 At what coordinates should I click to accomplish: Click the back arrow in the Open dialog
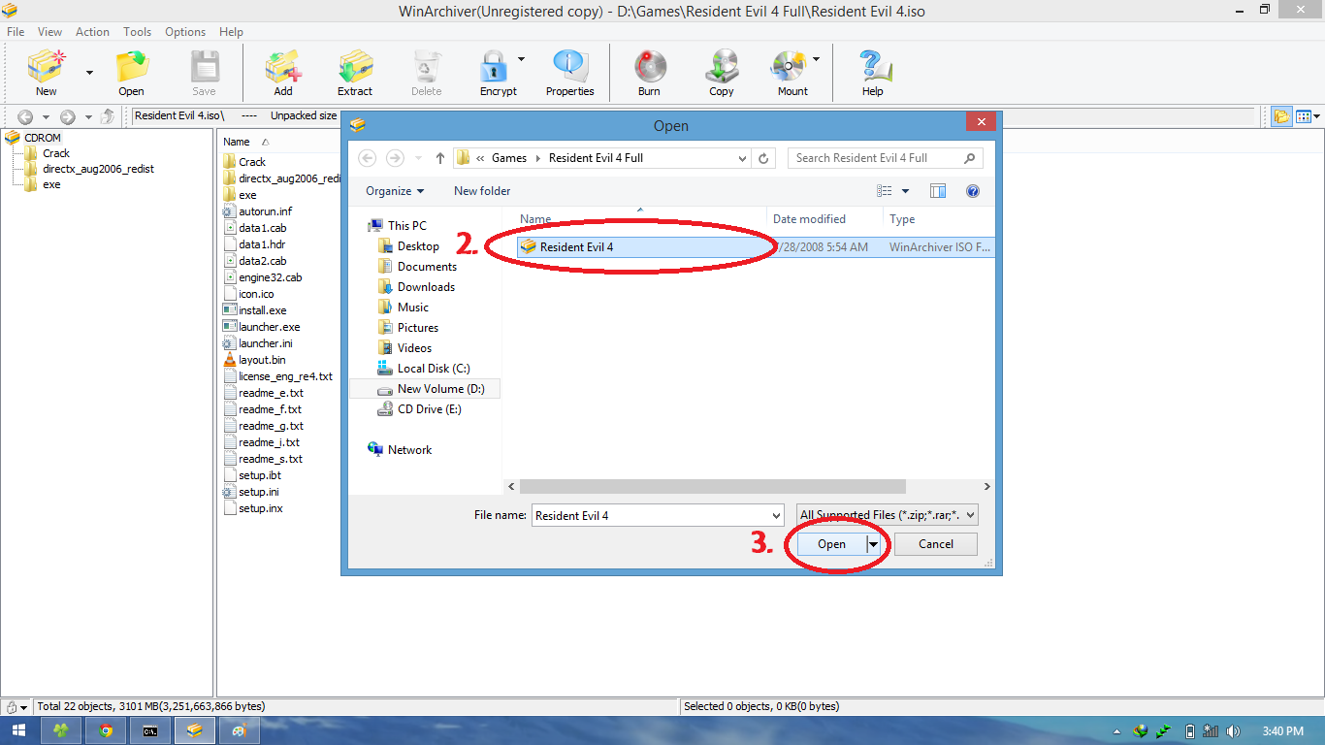[x=367, y=158]
